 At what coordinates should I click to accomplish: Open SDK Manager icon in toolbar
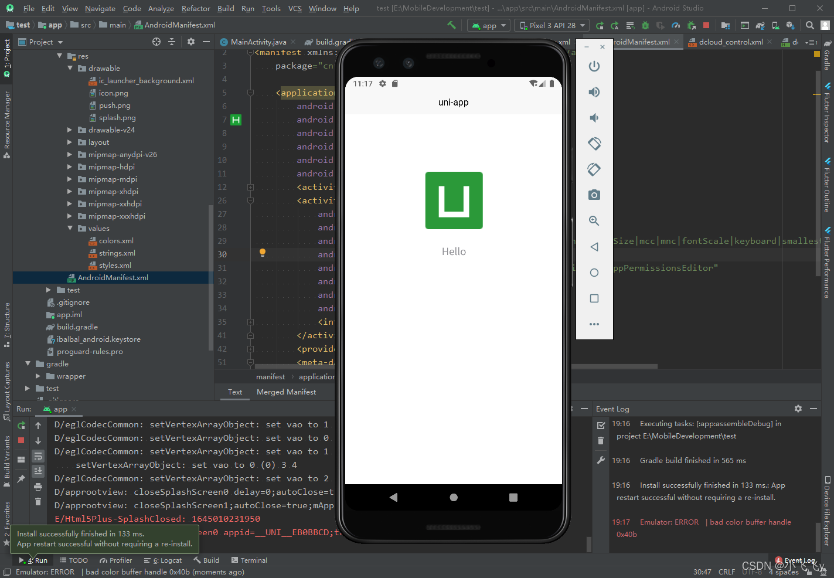(x=791, y=25)
